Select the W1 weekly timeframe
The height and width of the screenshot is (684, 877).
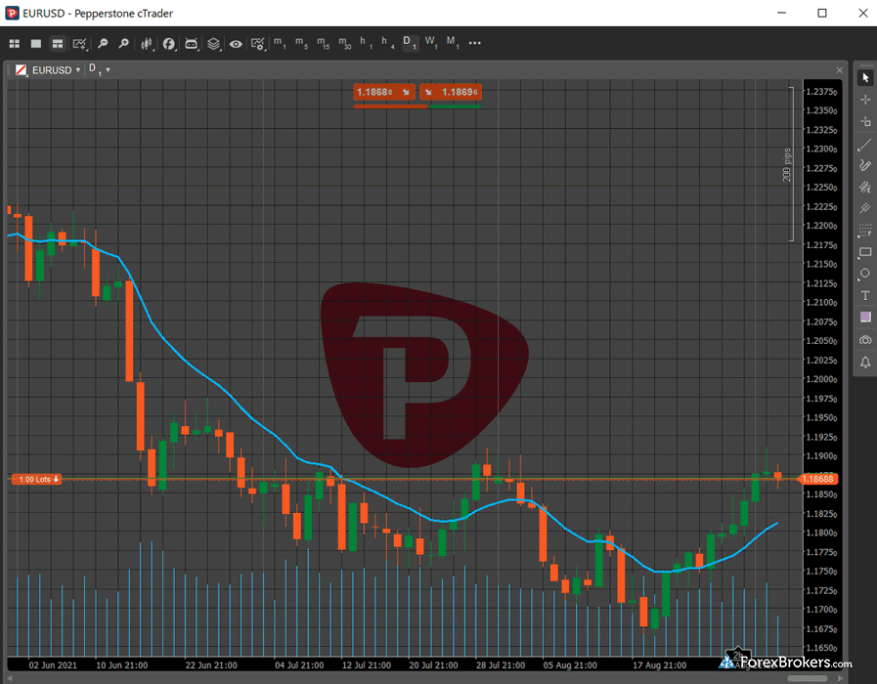430,43
